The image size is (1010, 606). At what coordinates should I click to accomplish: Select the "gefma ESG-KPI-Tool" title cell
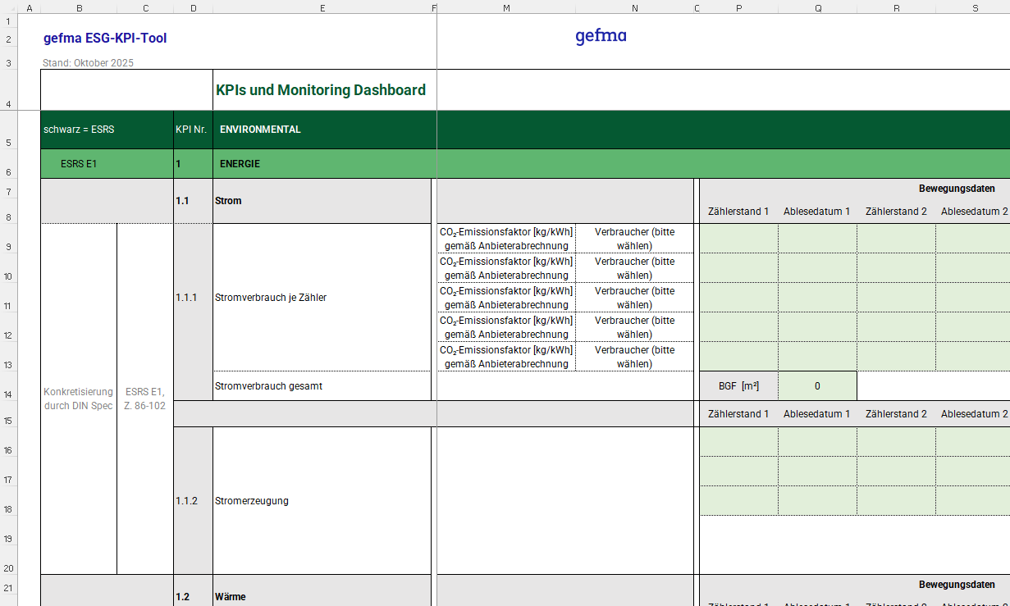click(x=103, y=38)
